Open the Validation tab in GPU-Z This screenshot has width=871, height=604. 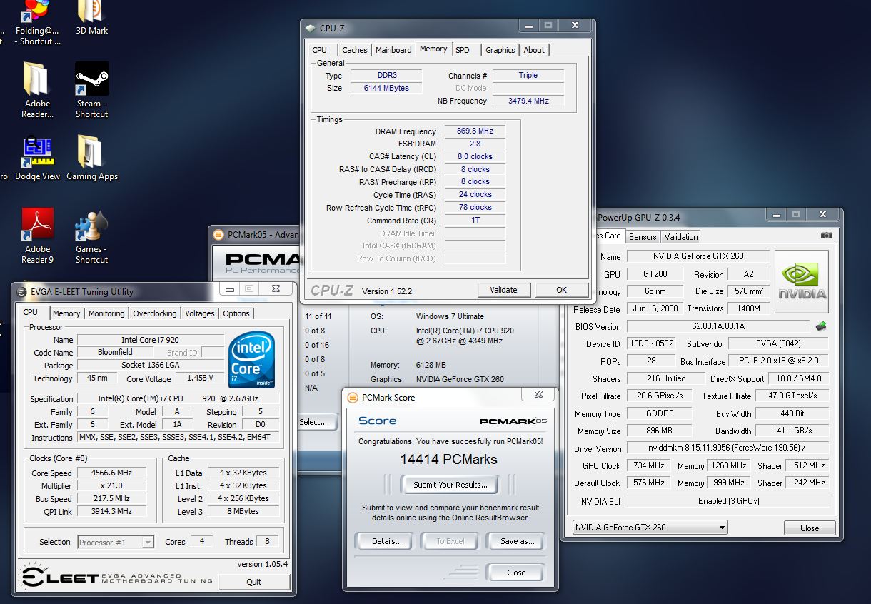tap(681, 236)
